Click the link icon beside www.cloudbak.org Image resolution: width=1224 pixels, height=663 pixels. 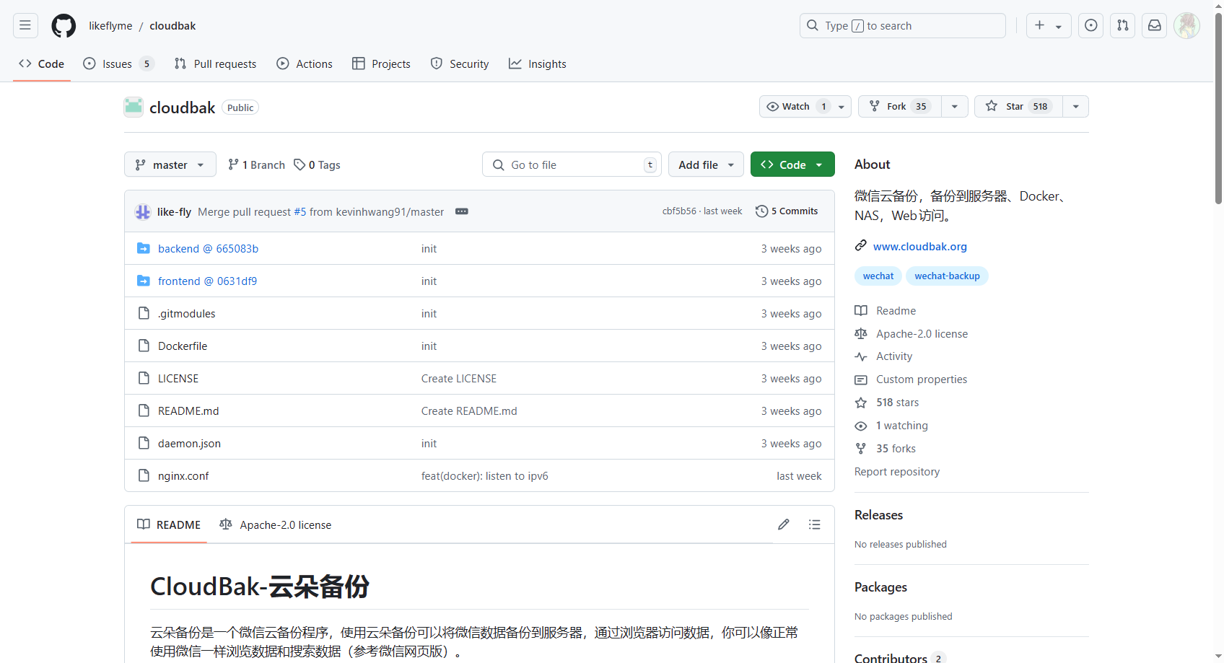(861, 246)
